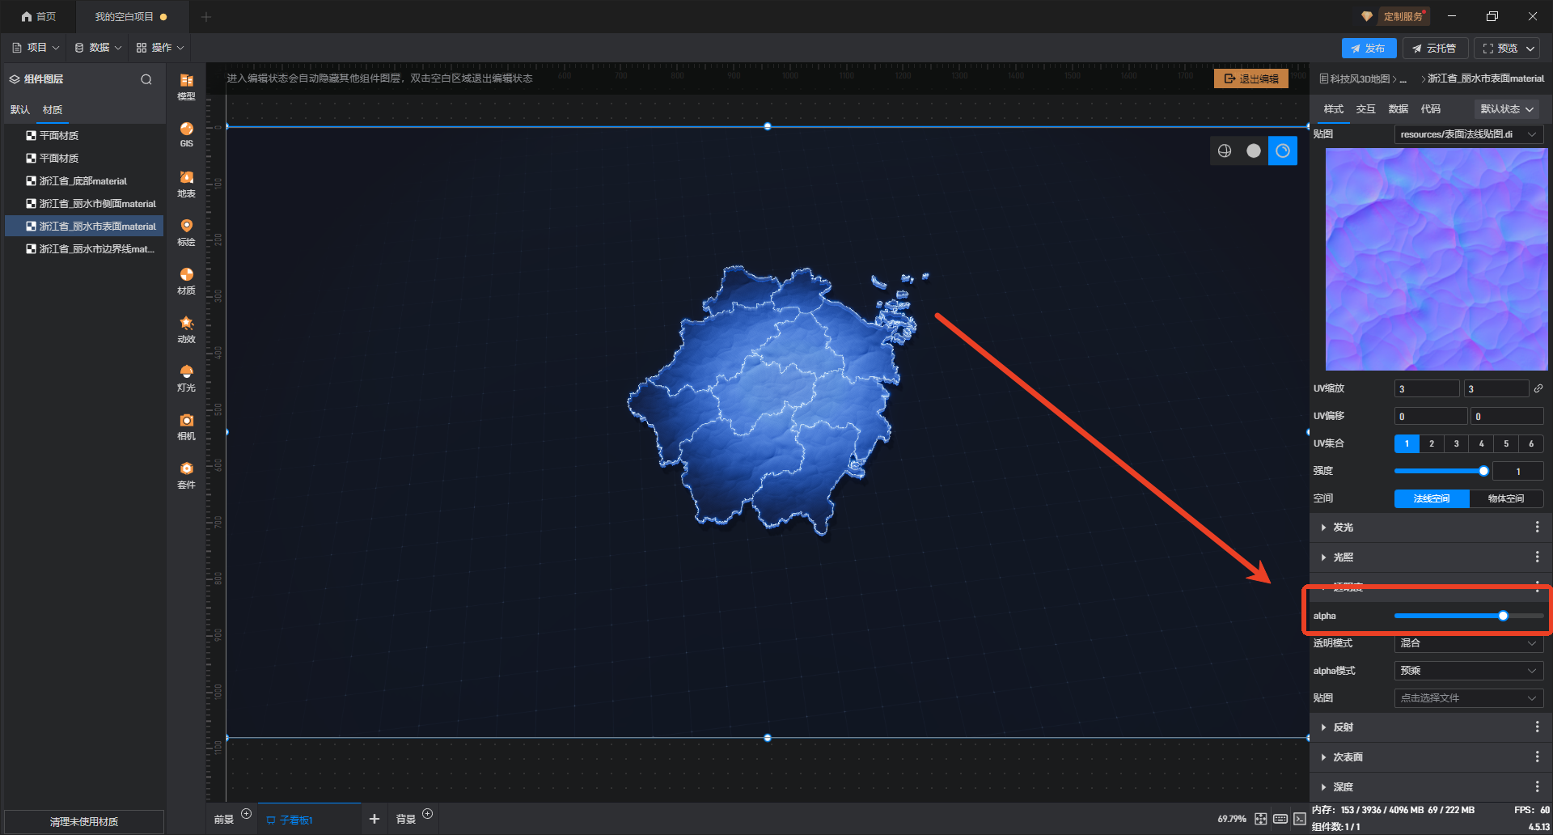
Task: Select 浙江省_底部material in layer list
Action: pyautogui.click(x=83, y=181)
